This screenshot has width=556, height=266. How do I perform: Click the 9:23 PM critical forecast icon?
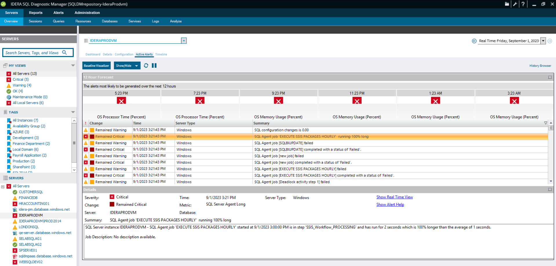tap(278, 101)
